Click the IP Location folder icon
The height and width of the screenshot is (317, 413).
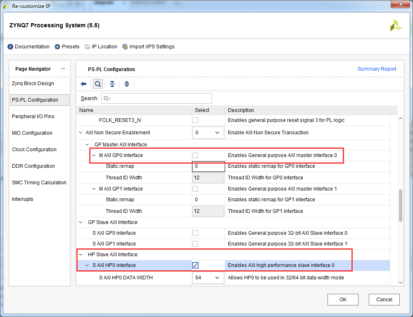click(x=88, y=47)
